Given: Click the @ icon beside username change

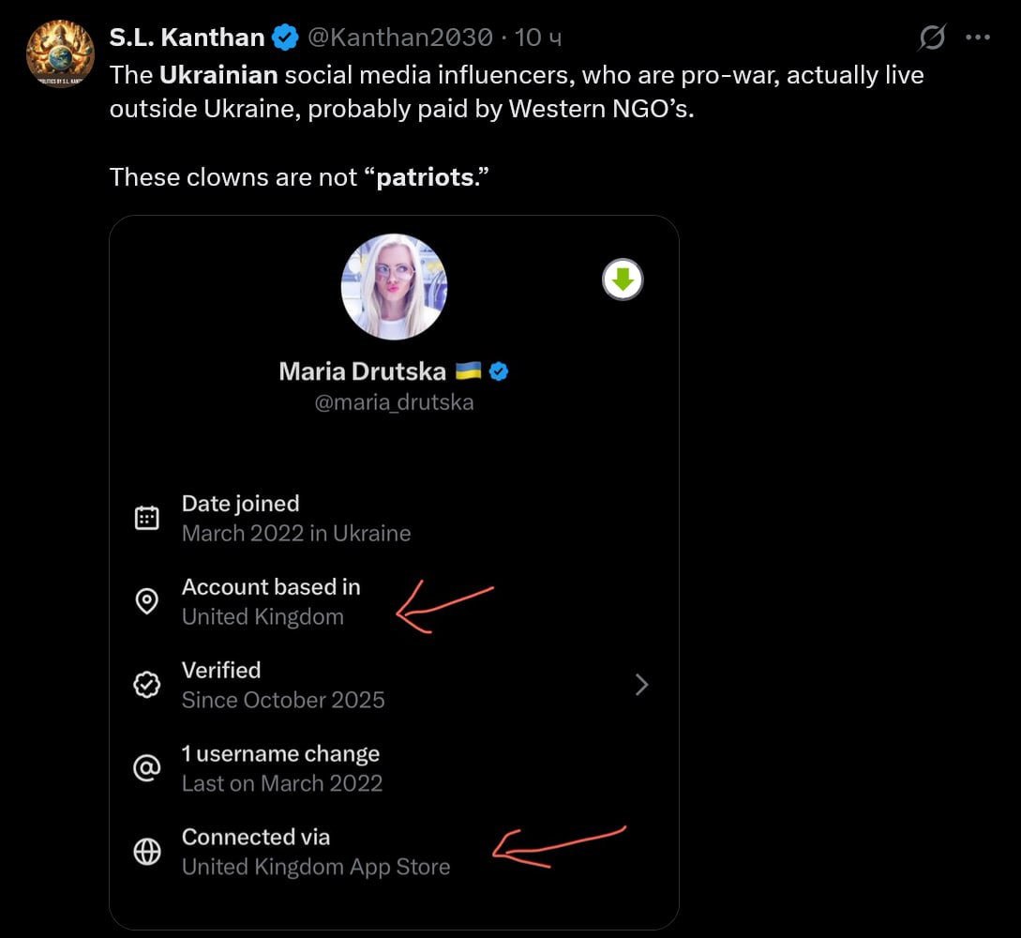Looking at the screenshot, I should 147,769.
